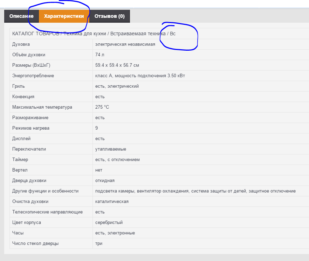Select the value 'серебристый'

pyautogui.click(x=109, y=223)
